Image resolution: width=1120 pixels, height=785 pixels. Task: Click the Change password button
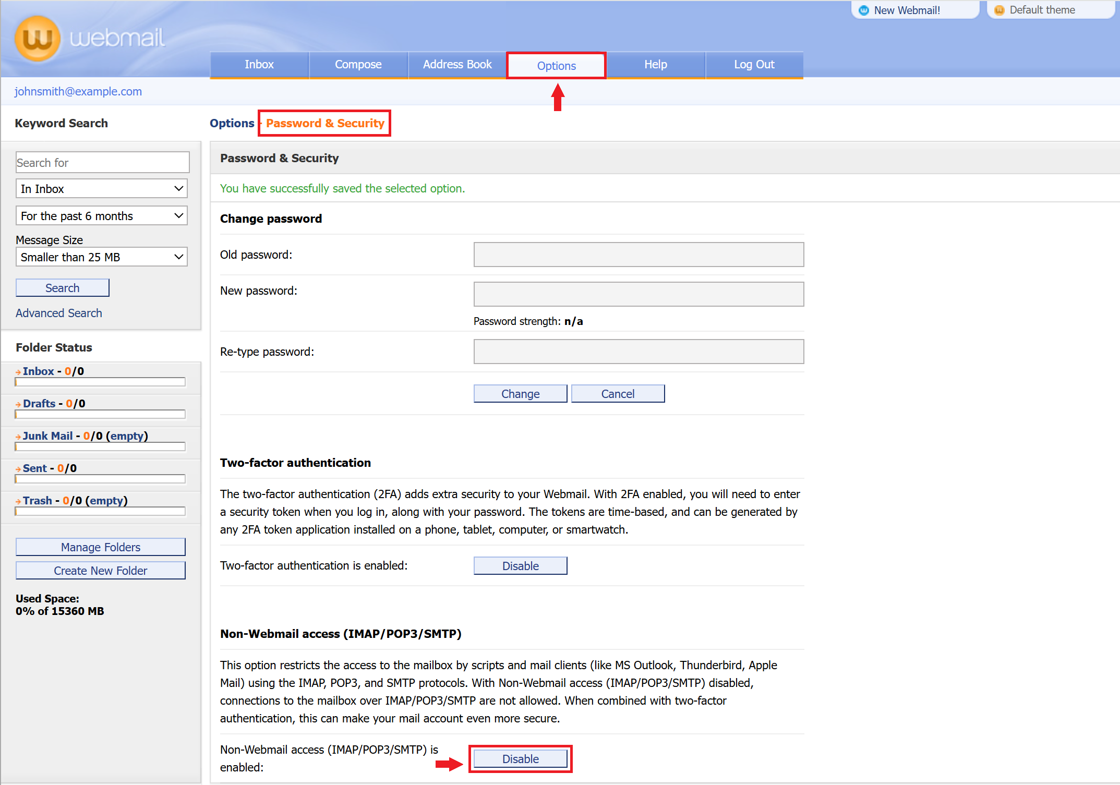tap(521, 394)
